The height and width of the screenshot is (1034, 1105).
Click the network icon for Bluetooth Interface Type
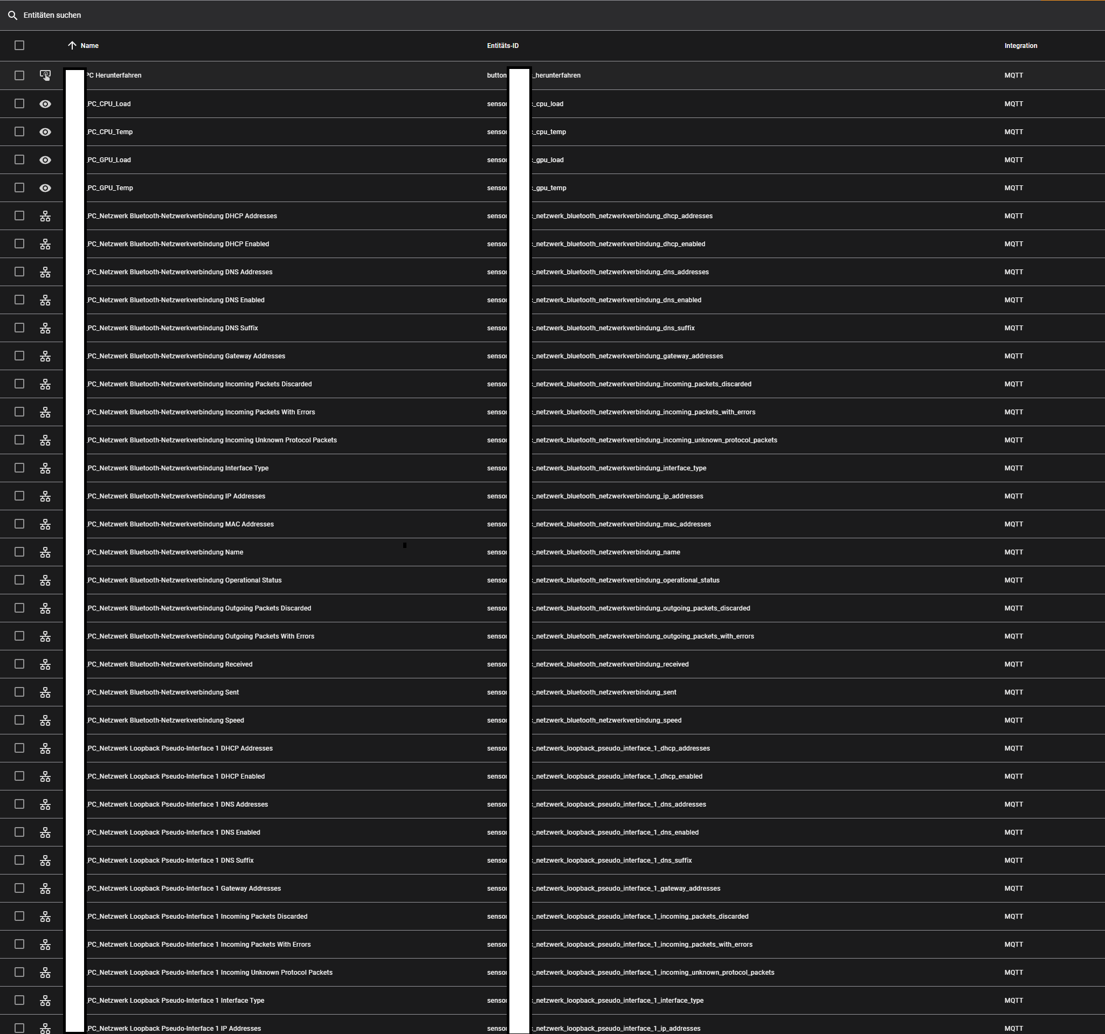pyautogui.click(x=45, y=468)
